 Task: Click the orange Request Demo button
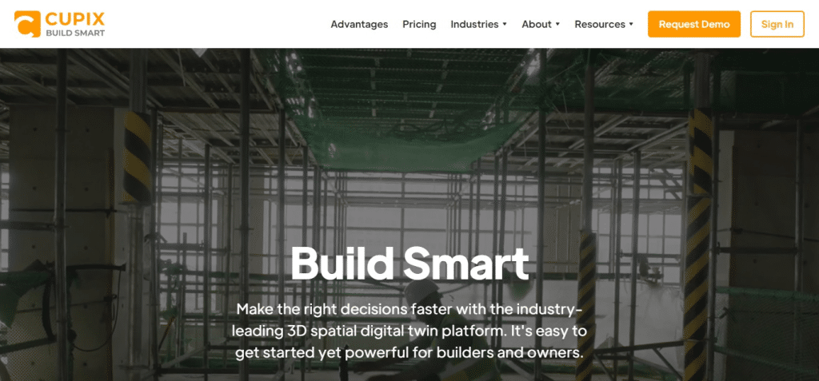pos(694,24)
